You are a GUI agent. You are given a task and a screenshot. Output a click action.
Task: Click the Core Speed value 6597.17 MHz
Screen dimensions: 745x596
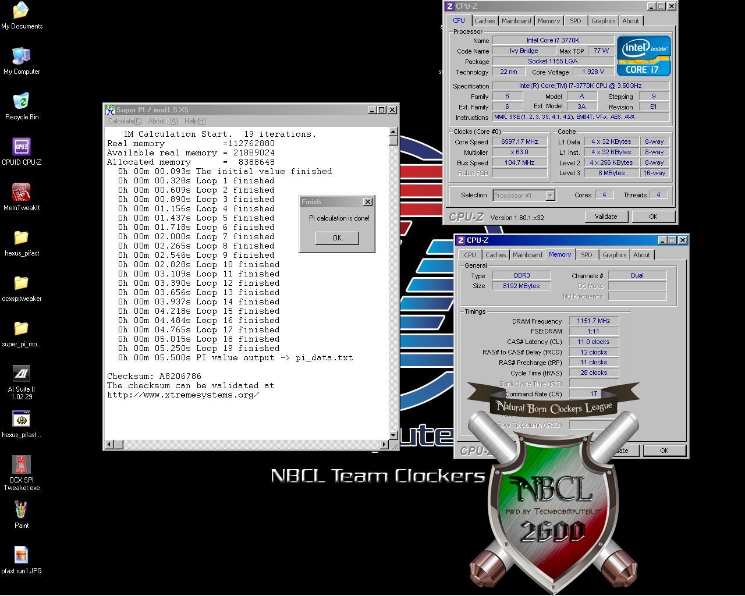(520, 141)
